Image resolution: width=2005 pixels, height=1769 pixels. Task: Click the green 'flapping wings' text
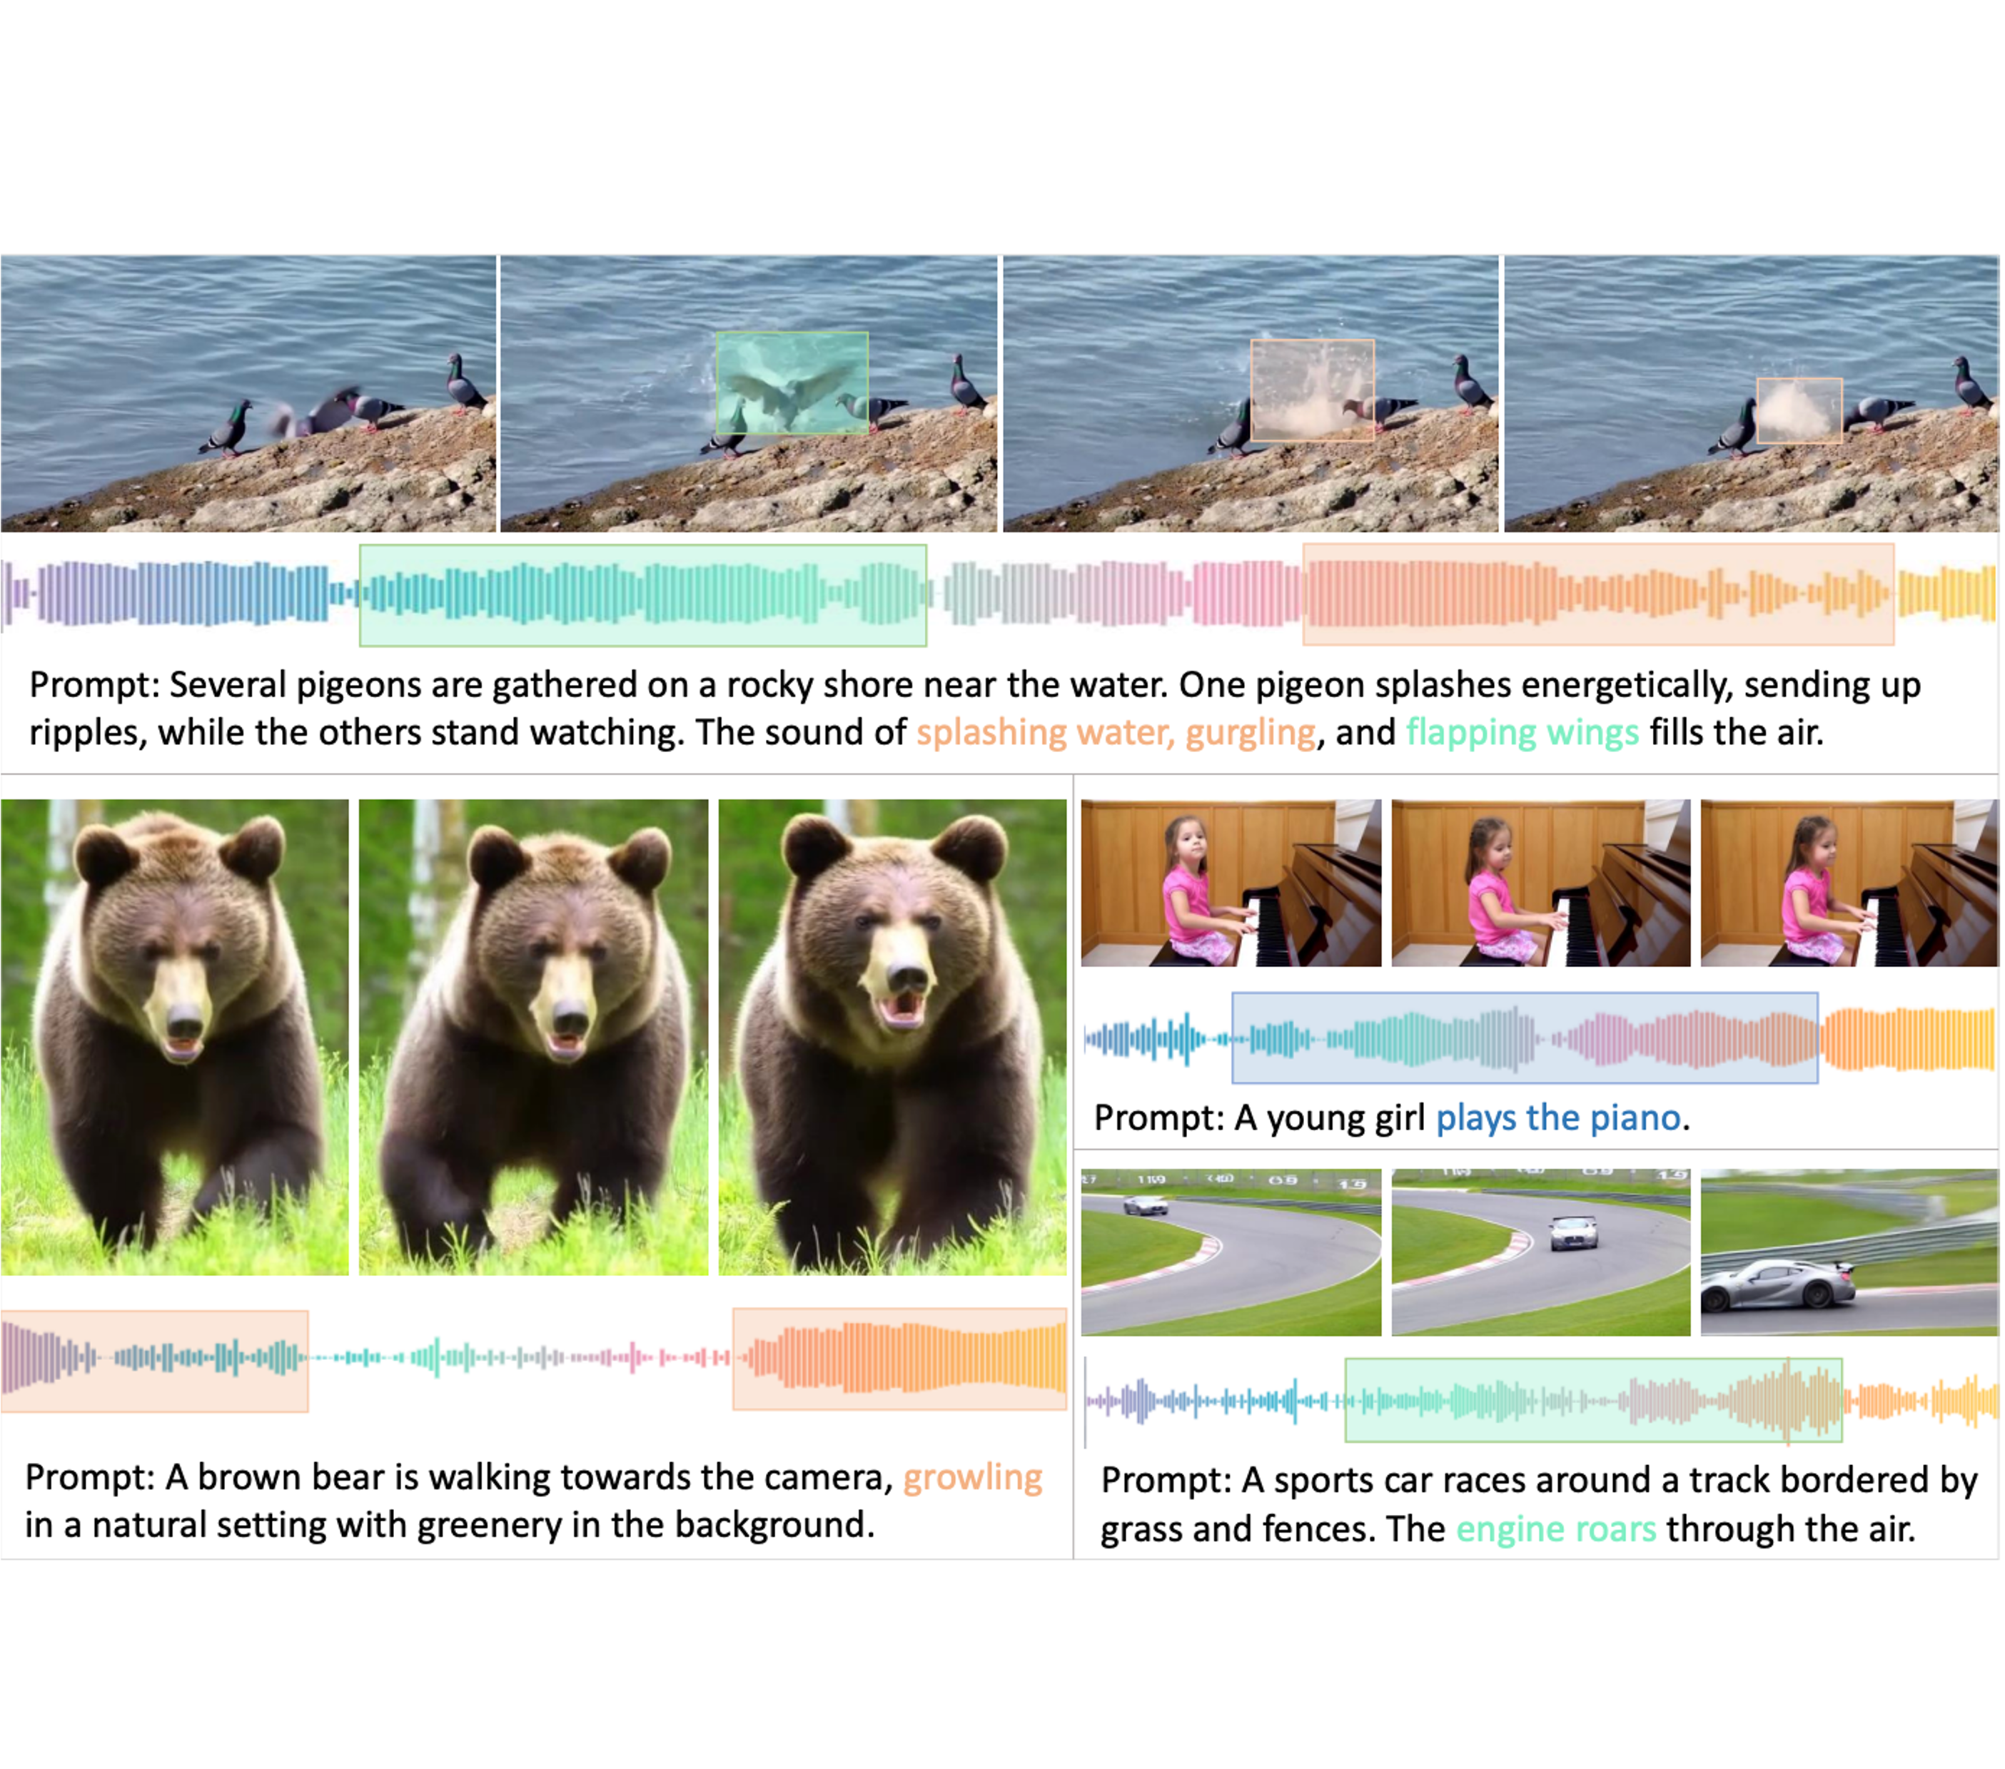pyautogui.click(x=1521, y=733)
